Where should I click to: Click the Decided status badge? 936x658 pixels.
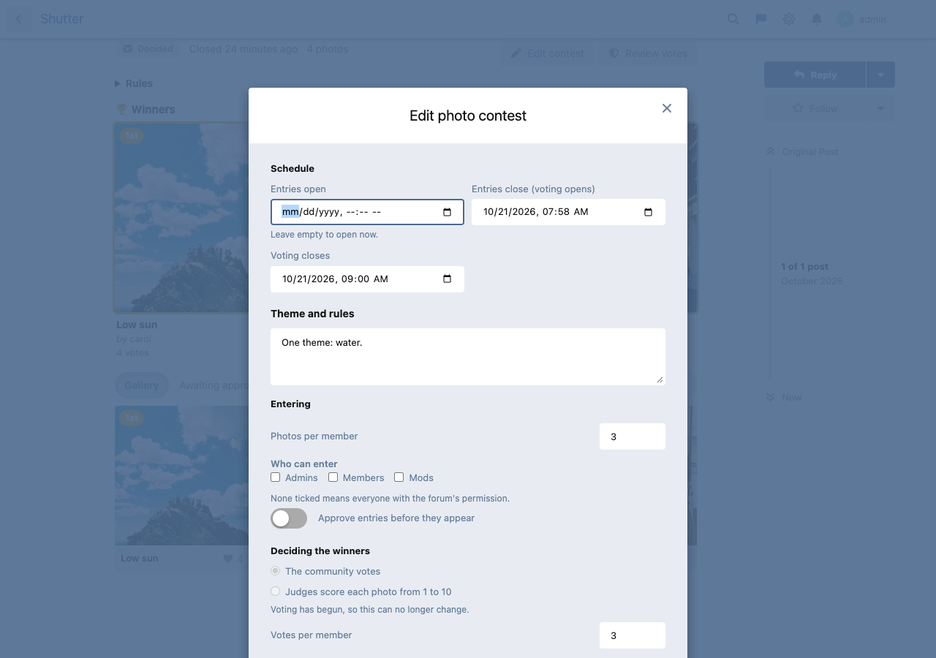148,49
